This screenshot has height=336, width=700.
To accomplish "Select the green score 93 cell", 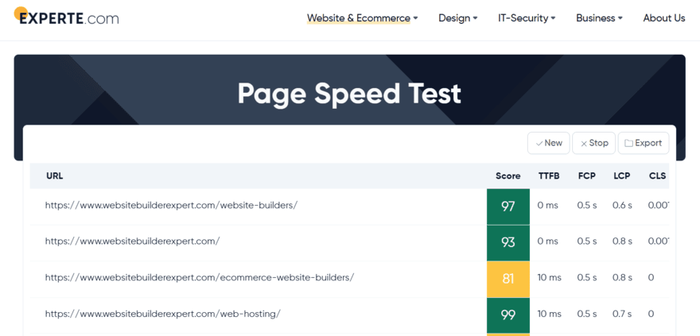I will click(x=508, y=243).
